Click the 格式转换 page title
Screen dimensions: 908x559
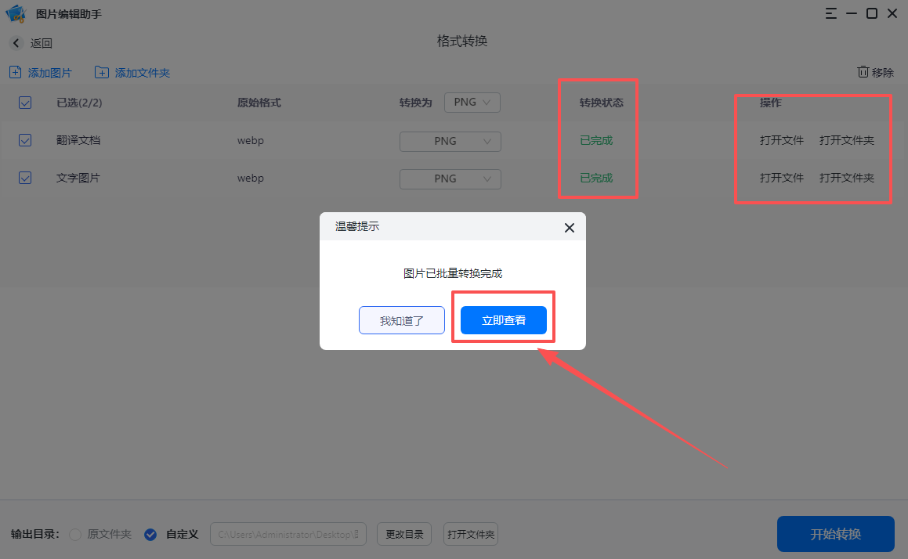(x=462, y=41)
